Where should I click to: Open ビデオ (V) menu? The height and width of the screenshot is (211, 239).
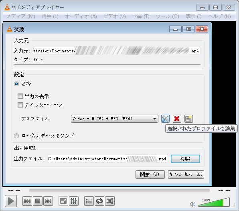[x=115, y=16]
